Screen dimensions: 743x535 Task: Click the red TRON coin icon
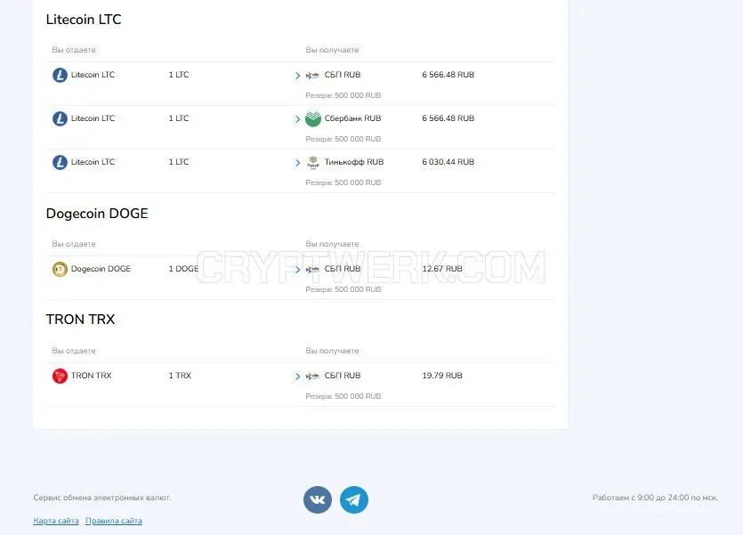(60, 377)
